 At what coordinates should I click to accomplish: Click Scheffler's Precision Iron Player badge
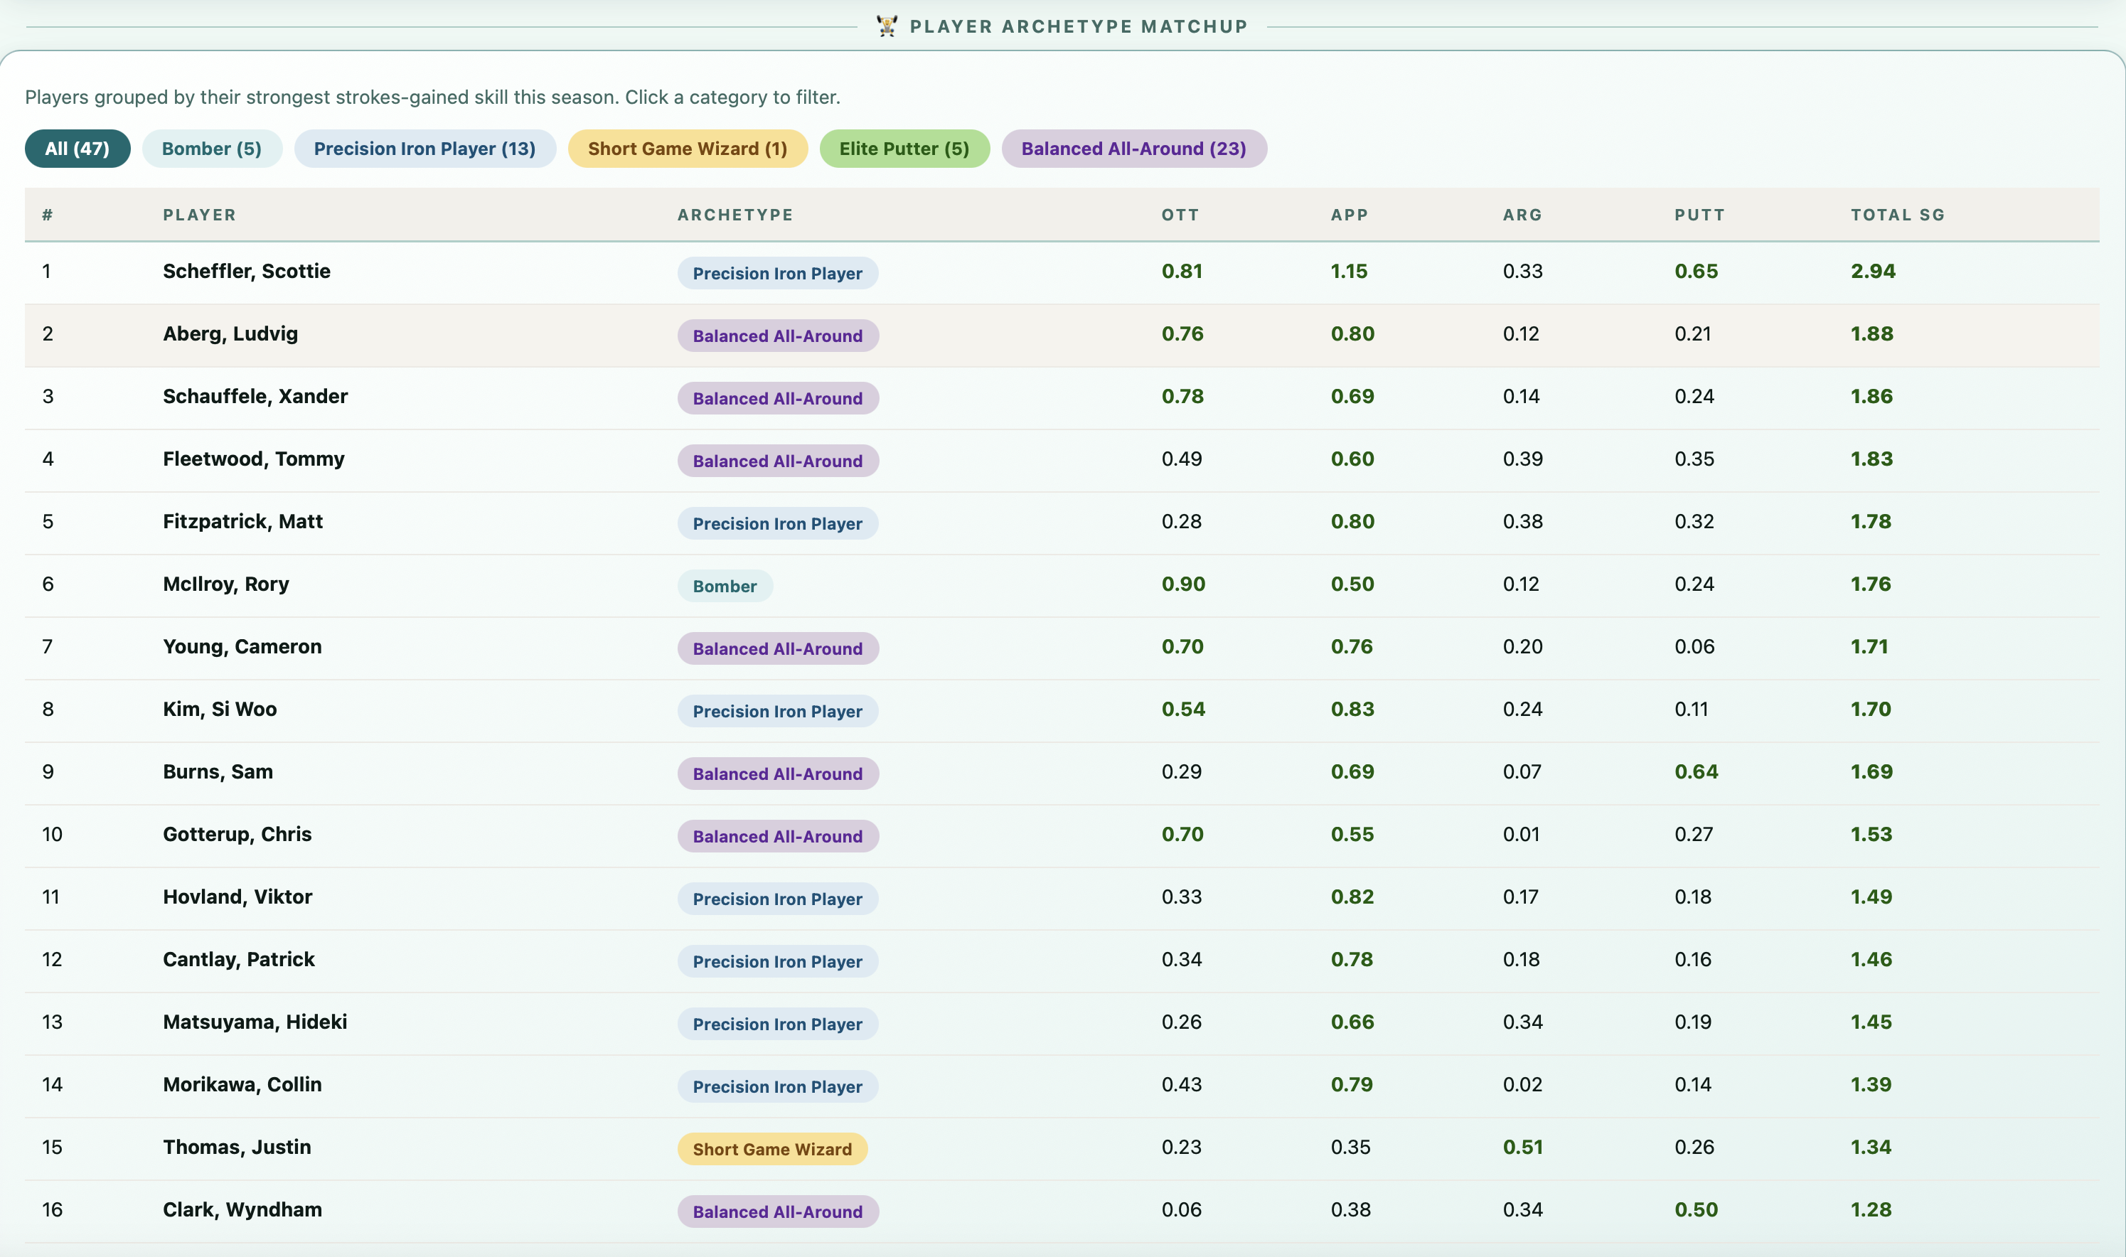click(x=778, y=274)
